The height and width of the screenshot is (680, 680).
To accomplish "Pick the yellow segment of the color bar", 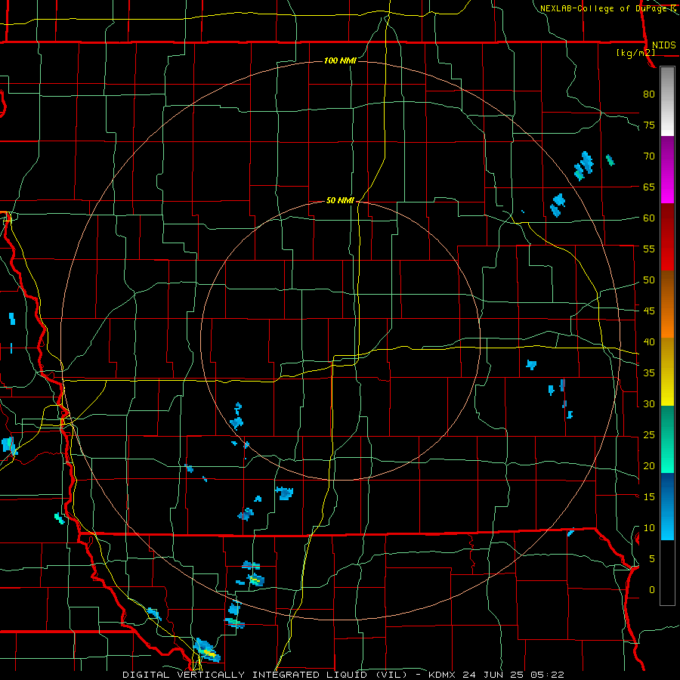I will pyautogui.click(x=667, y=372).
